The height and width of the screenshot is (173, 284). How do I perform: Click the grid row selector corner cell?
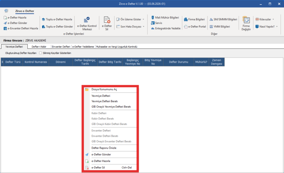[2, 62]
